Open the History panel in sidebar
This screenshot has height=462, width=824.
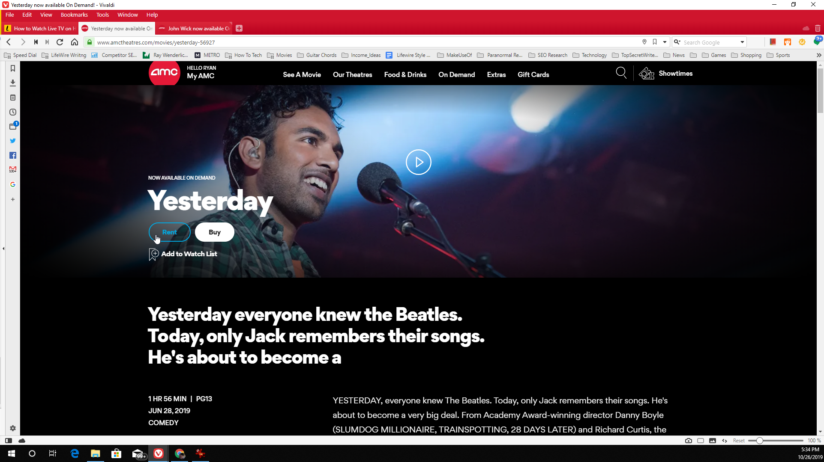(x=13, y=112)
